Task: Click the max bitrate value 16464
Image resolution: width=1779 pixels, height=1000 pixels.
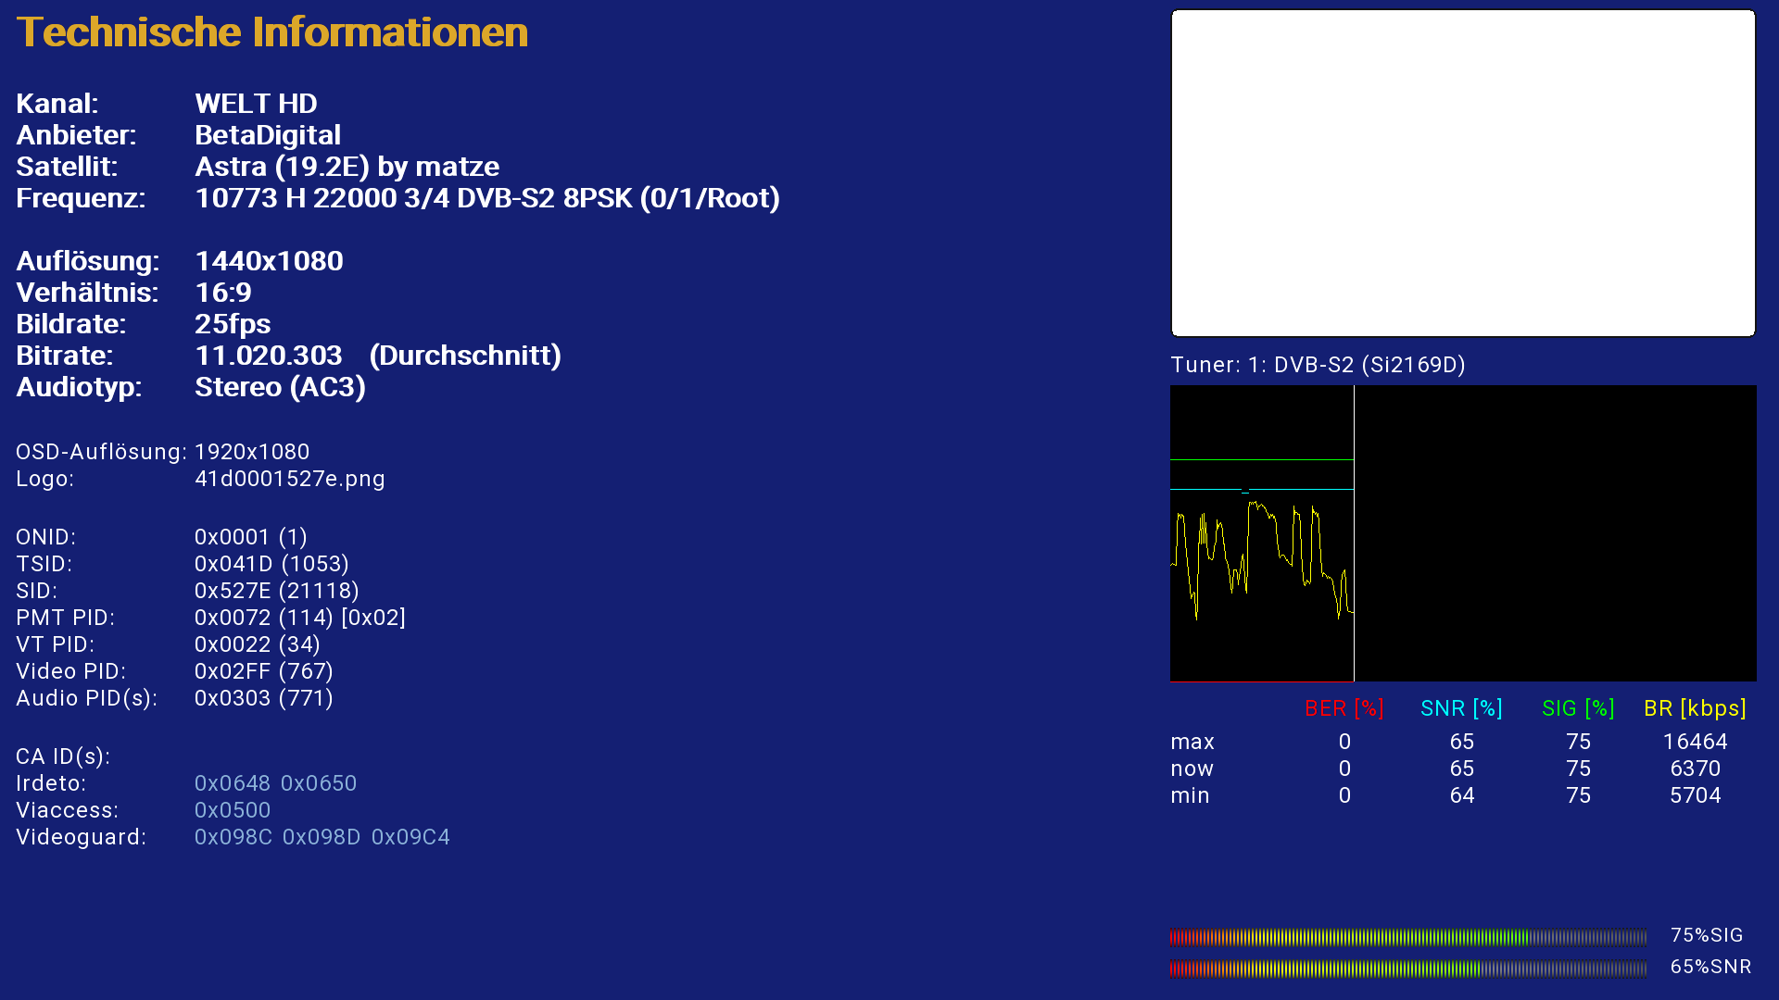Action: (1695, 742)
